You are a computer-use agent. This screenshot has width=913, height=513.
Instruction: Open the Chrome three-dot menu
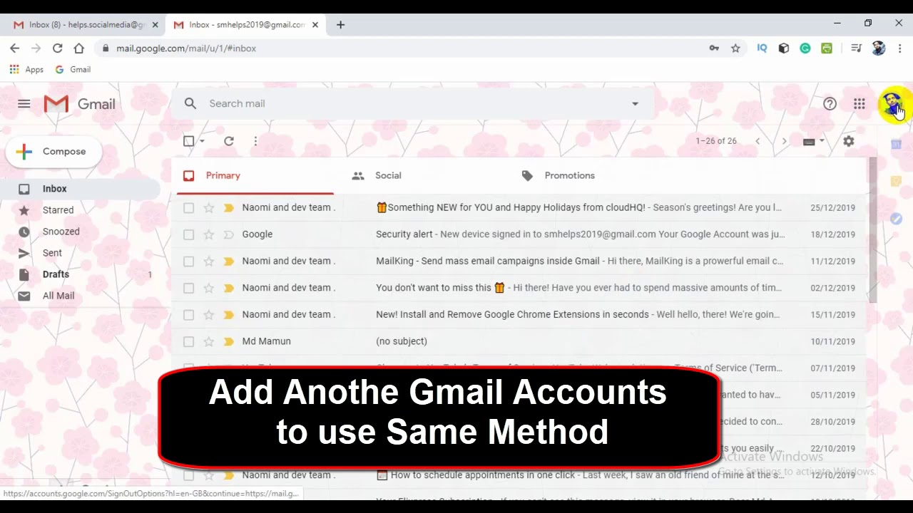(899, 48)
